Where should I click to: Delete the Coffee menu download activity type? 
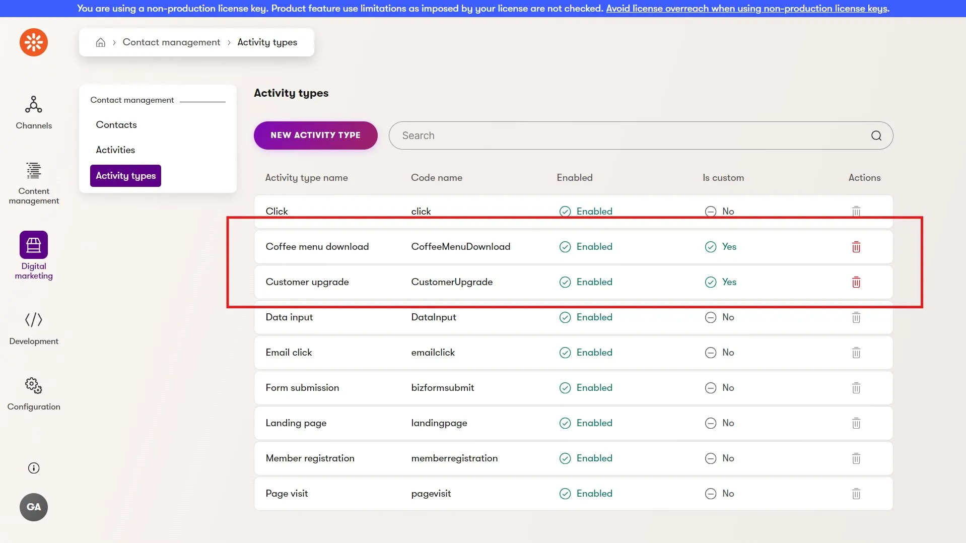pyautogui.click(x=856, y=247)
